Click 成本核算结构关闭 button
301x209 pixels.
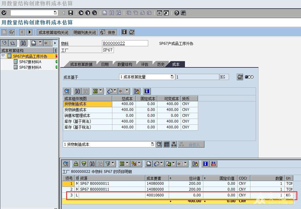[54, 32]
